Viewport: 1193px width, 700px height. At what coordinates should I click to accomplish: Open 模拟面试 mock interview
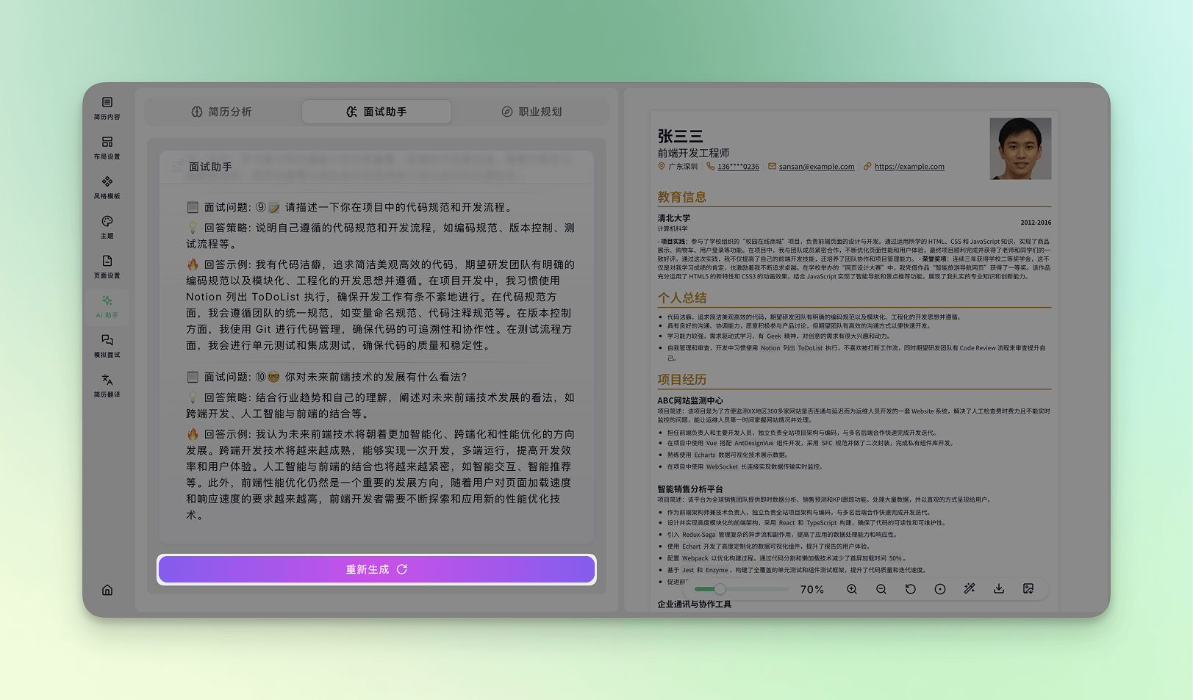click(x=107, y=346)
